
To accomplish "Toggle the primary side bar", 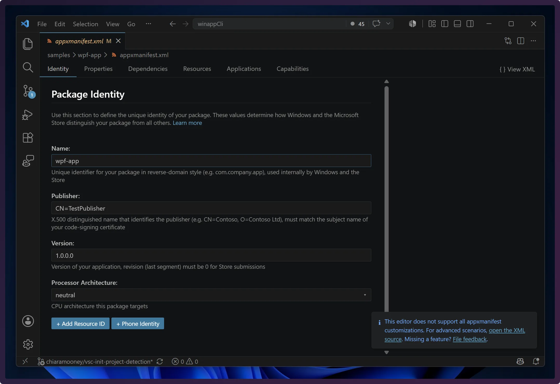I will pyautogui.click(x=445, y=24).
